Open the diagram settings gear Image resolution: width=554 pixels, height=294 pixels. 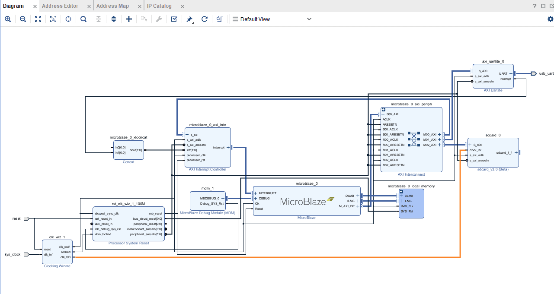click(550, 19)
